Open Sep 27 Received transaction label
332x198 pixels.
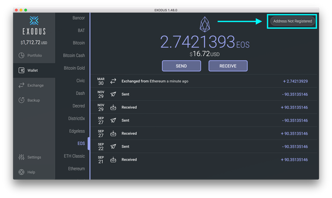(129, 134)
